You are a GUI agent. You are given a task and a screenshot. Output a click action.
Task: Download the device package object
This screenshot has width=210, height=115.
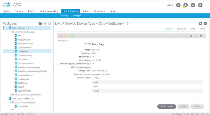196,36
